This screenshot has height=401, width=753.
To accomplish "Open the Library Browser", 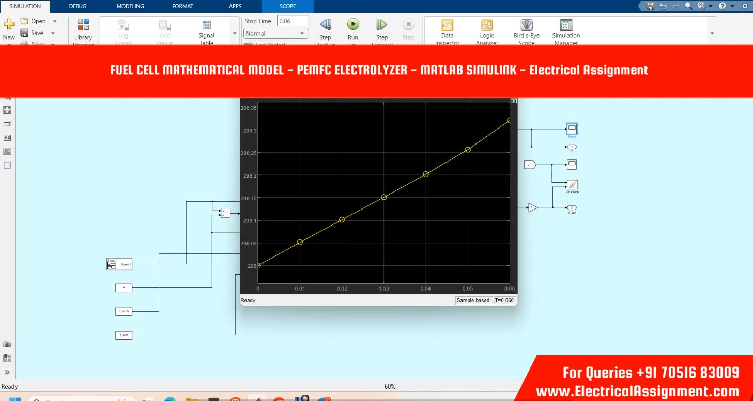I will pyautogui.click(x=83, y=26).
